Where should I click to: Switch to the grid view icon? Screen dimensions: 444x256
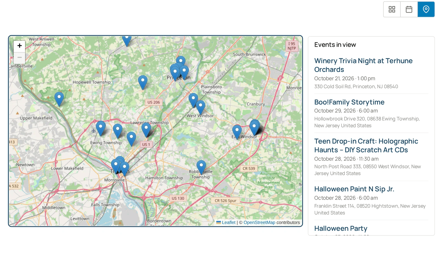coord(392,9)
